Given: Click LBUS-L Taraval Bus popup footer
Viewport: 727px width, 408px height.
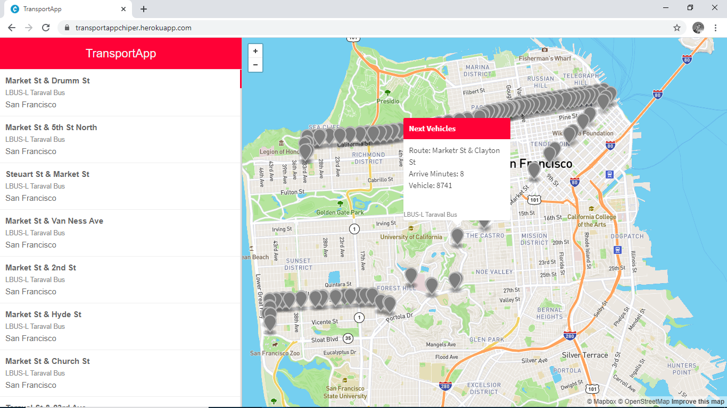Looking at the screenshot, I should 431,215.
